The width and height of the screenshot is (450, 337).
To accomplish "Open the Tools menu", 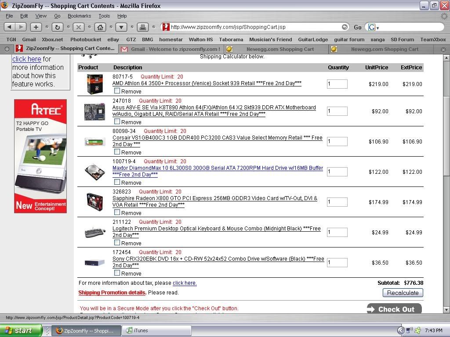I will [104, 16].
